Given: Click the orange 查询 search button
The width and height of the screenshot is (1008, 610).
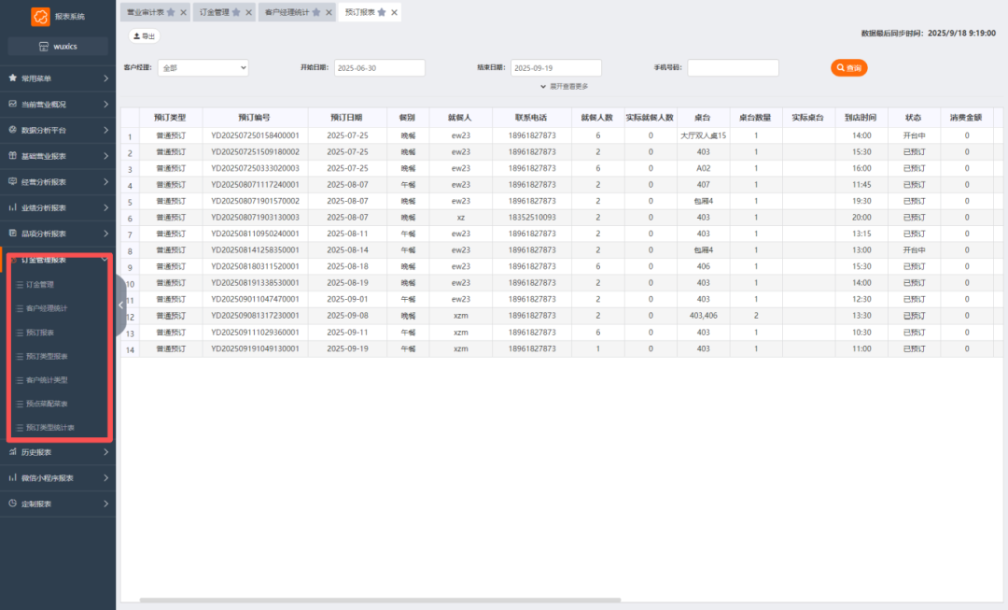Looking at the screenshot, I should tap(848, 67).
